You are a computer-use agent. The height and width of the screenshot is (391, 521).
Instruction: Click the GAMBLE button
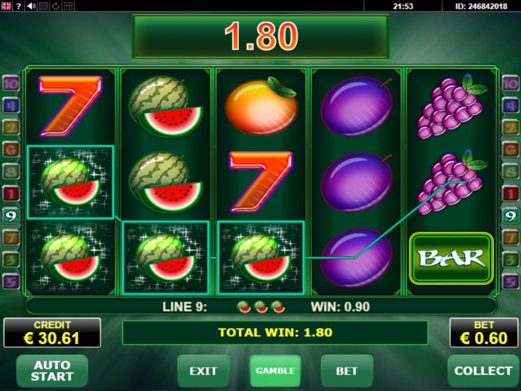(x=275, y=371)
